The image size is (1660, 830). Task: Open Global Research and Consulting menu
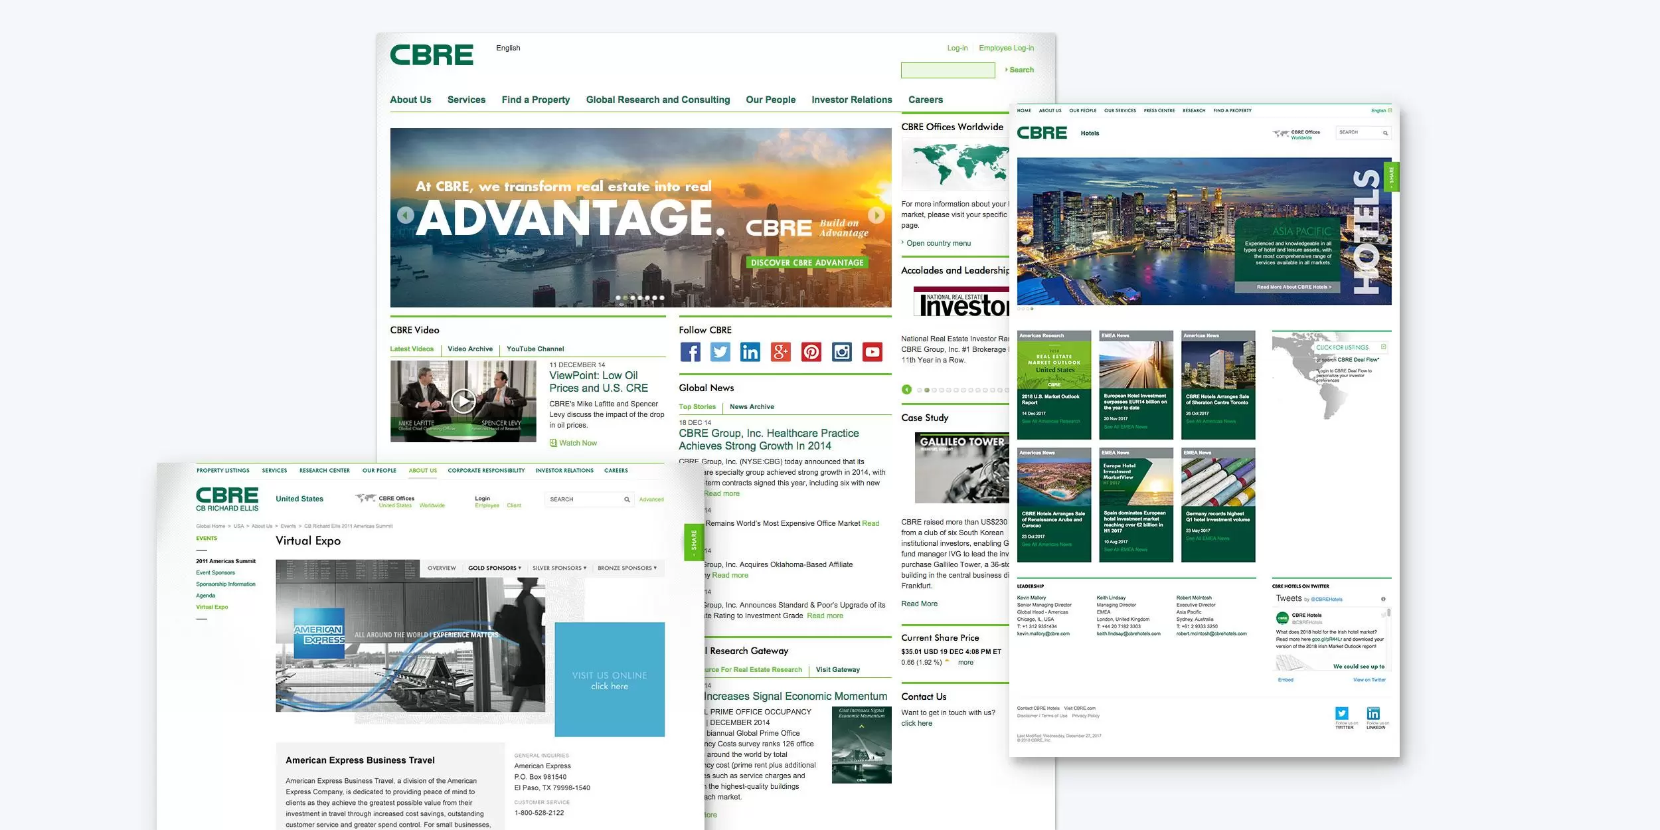pyautogui.click(x=658, y=100)
